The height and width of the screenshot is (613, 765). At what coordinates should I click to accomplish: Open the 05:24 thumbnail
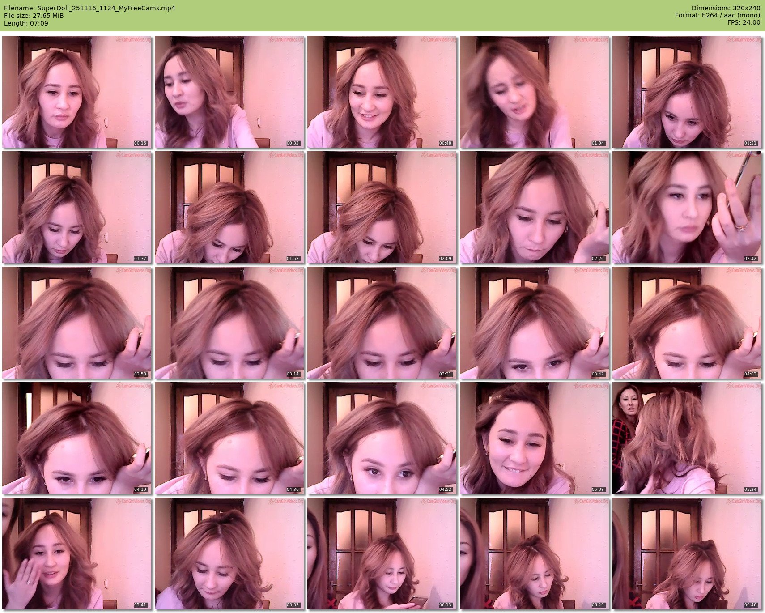pyautogui.click(x=687, y=438)
